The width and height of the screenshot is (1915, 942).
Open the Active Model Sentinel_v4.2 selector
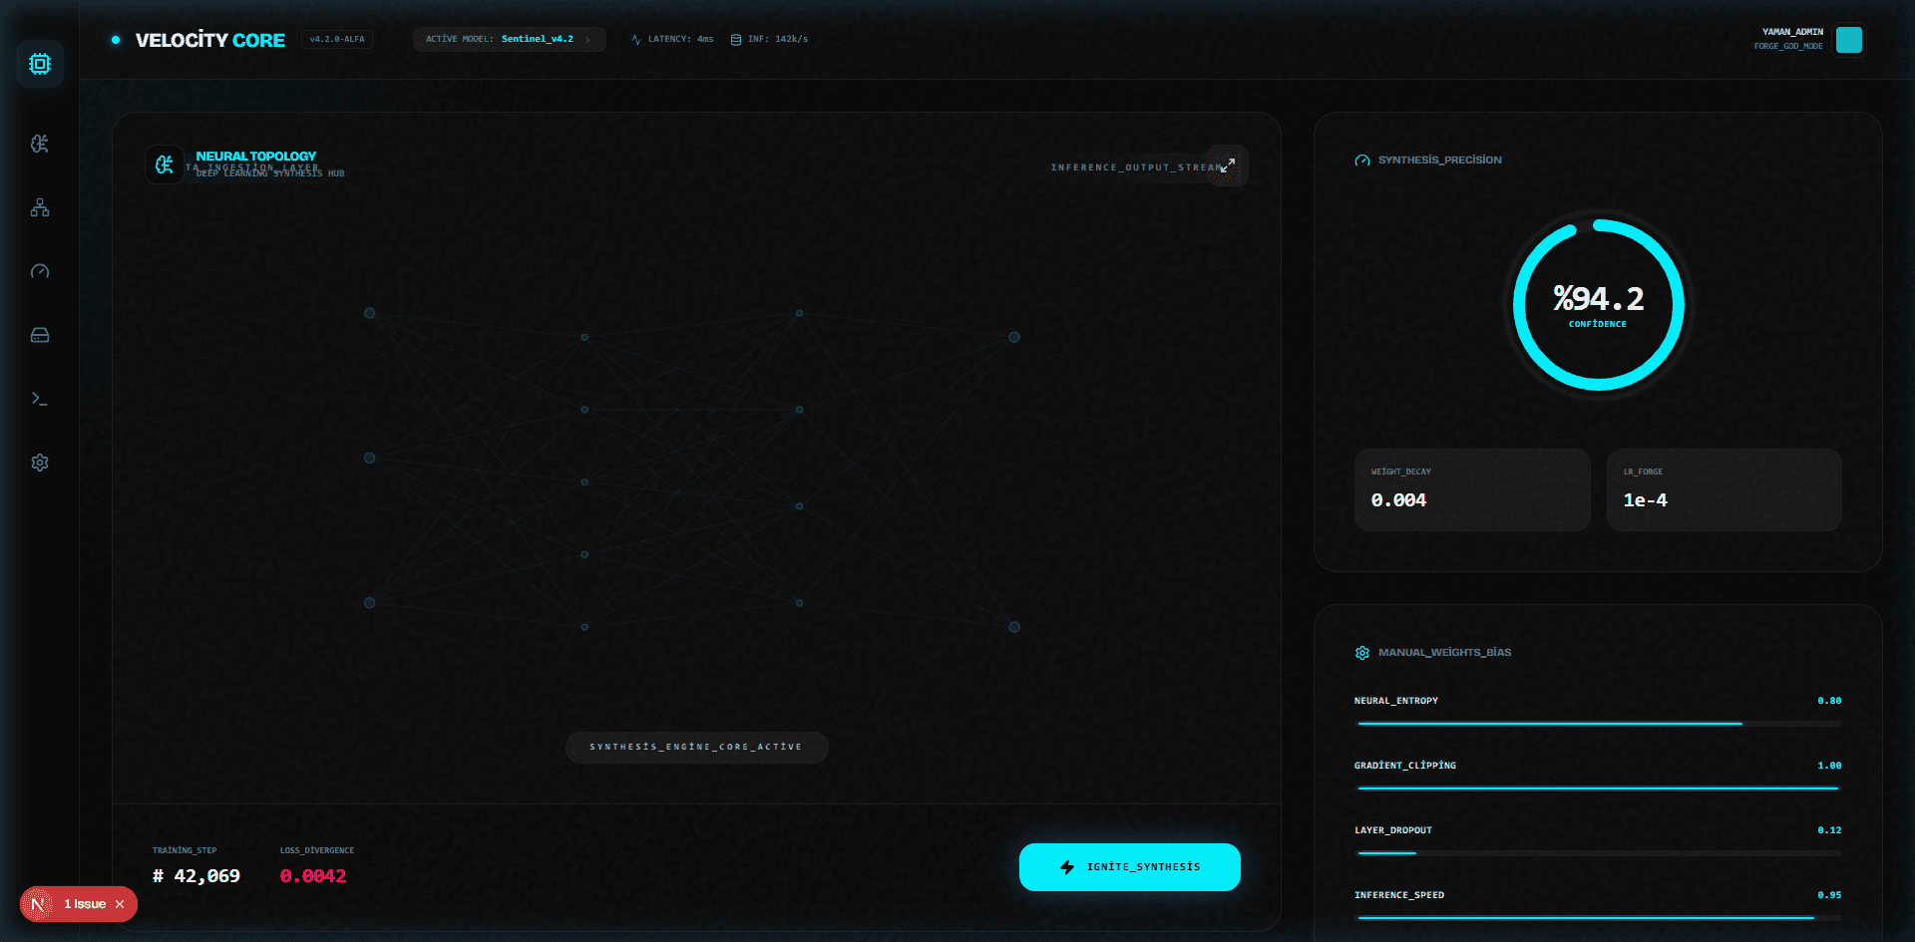509,40
